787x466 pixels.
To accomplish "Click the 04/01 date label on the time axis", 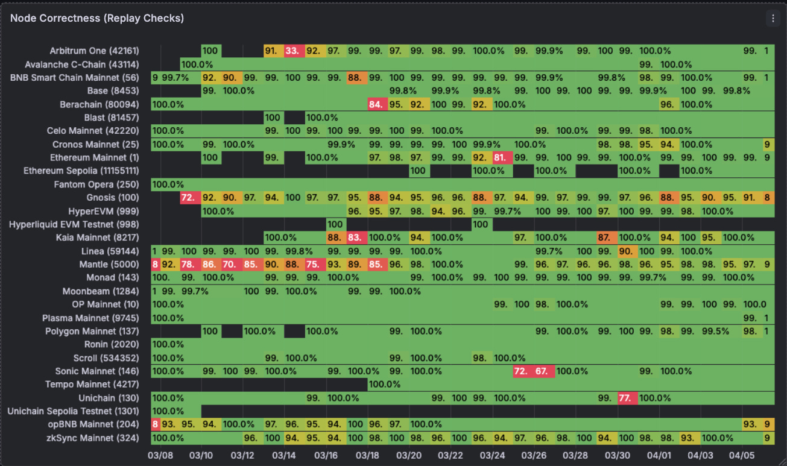I will click(659, 455).
